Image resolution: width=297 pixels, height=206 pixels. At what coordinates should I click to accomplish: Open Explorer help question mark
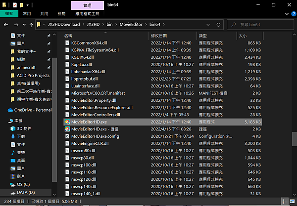coord(294,14)
